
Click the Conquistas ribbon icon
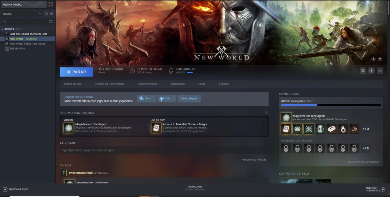(171, 71)
